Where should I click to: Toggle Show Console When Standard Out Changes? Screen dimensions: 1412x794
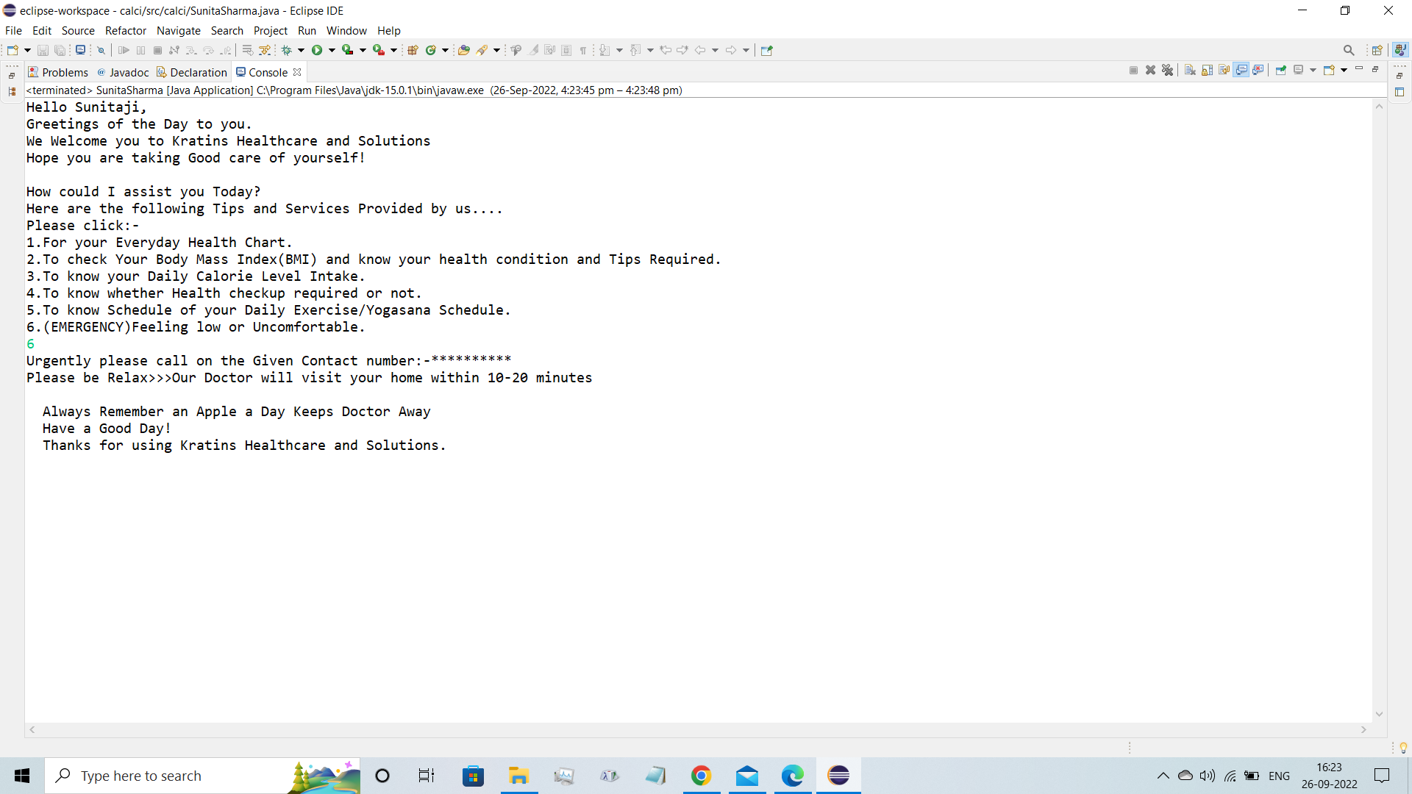1241,70
